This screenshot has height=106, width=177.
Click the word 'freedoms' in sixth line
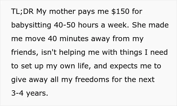tap(92, 79)
